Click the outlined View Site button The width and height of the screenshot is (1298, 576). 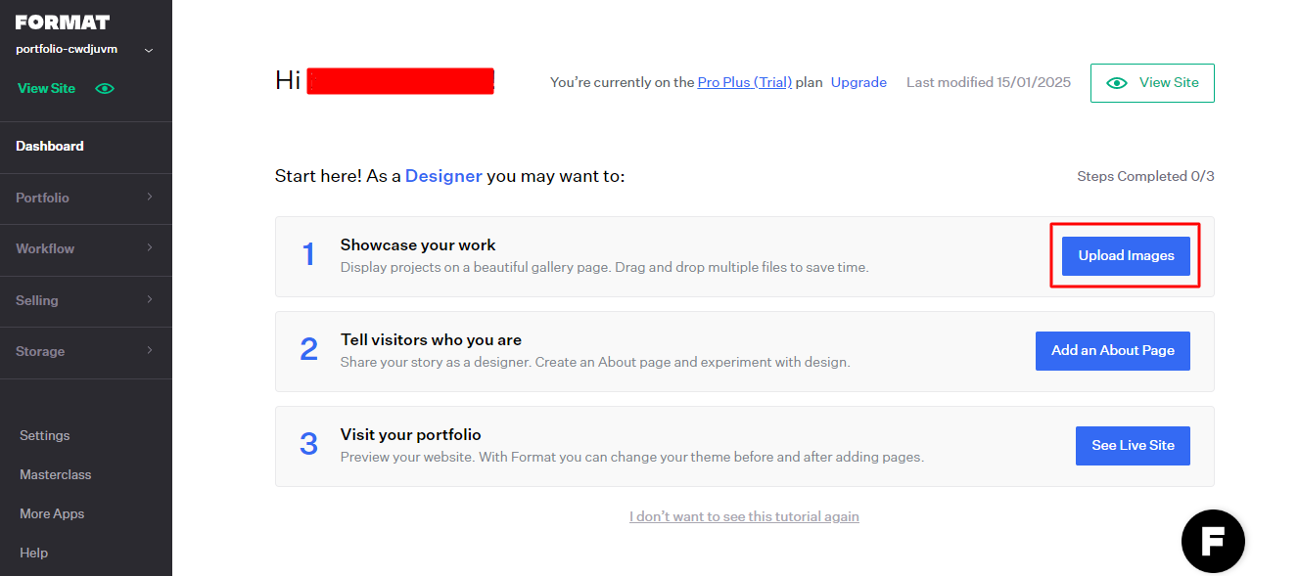pyautogui.click(x=1152, y=83)
